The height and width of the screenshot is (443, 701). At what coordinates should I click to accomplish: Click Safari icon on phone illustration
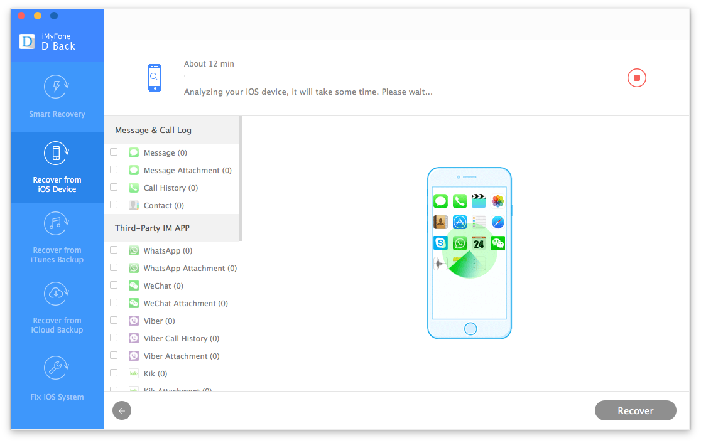497,222
